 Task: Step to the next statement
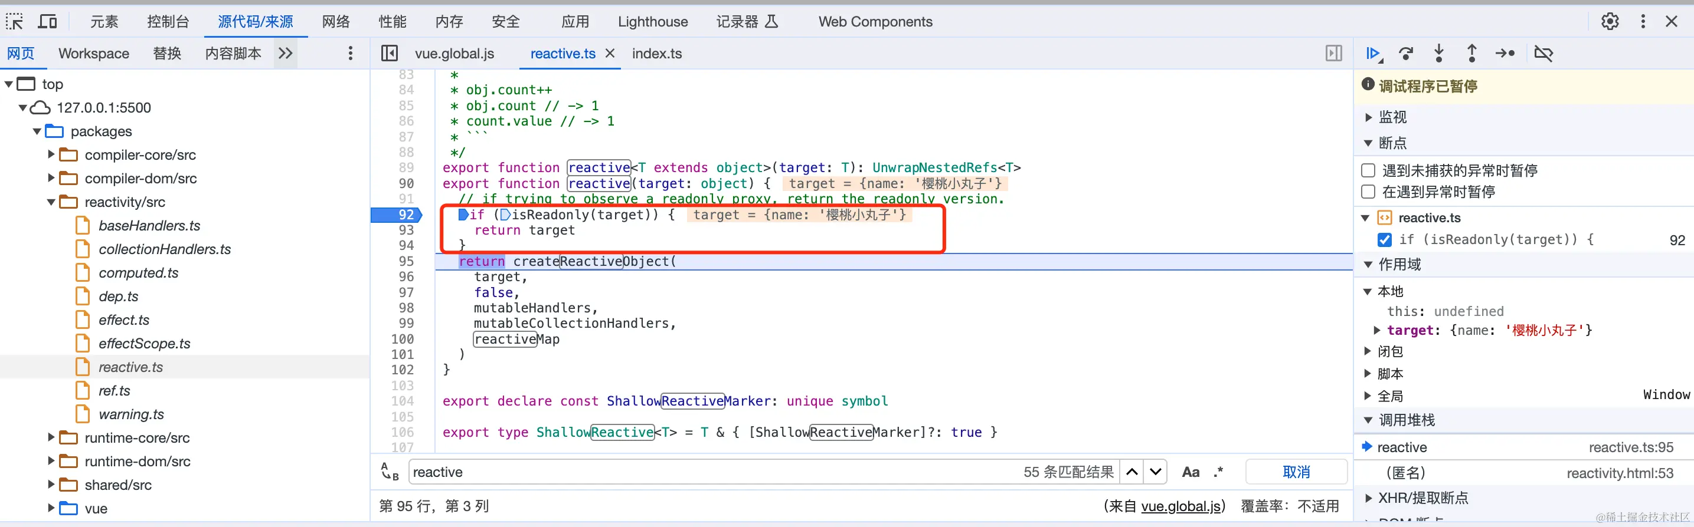(x=1505, y=53)
